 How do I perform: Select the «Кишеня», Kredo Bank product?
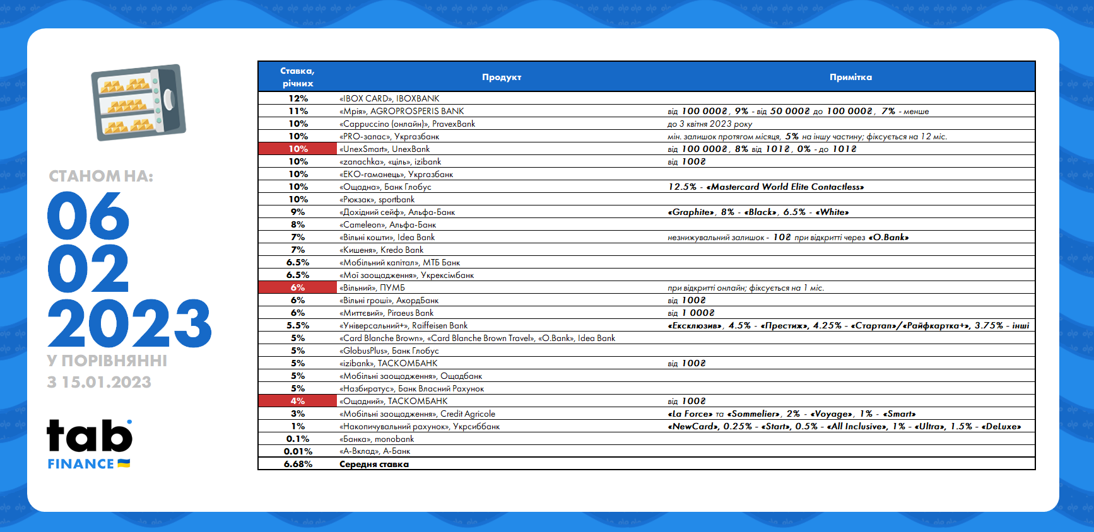(382, 250)
